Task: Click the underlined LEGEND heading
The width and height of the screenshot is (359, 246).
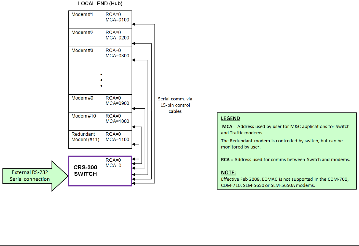Action: pyautogui.click(x=231, y=119)
